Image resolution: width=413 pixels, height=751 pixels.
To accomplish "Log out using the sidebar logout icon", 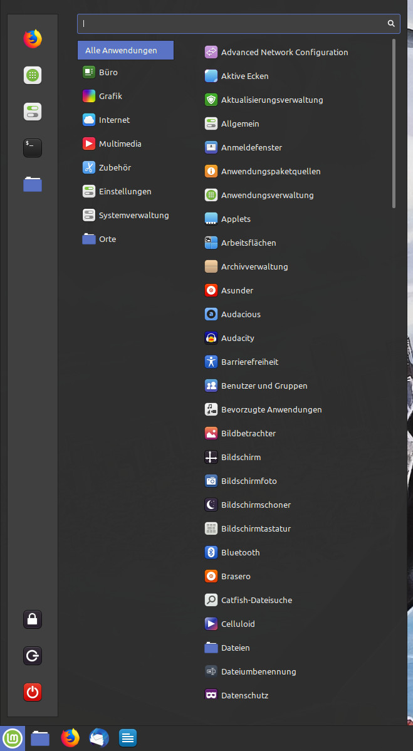I will (x=33, y=656).
